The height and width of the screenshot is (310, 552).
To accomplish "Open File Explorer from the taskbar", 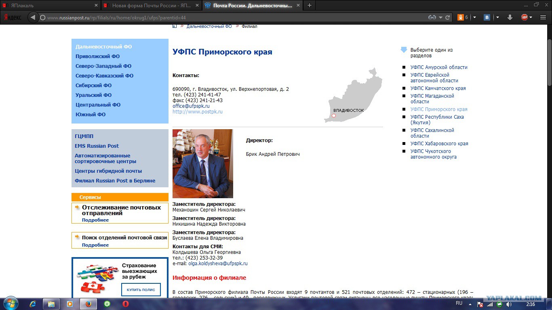I will pyautogui.click(x=51, y=304).
